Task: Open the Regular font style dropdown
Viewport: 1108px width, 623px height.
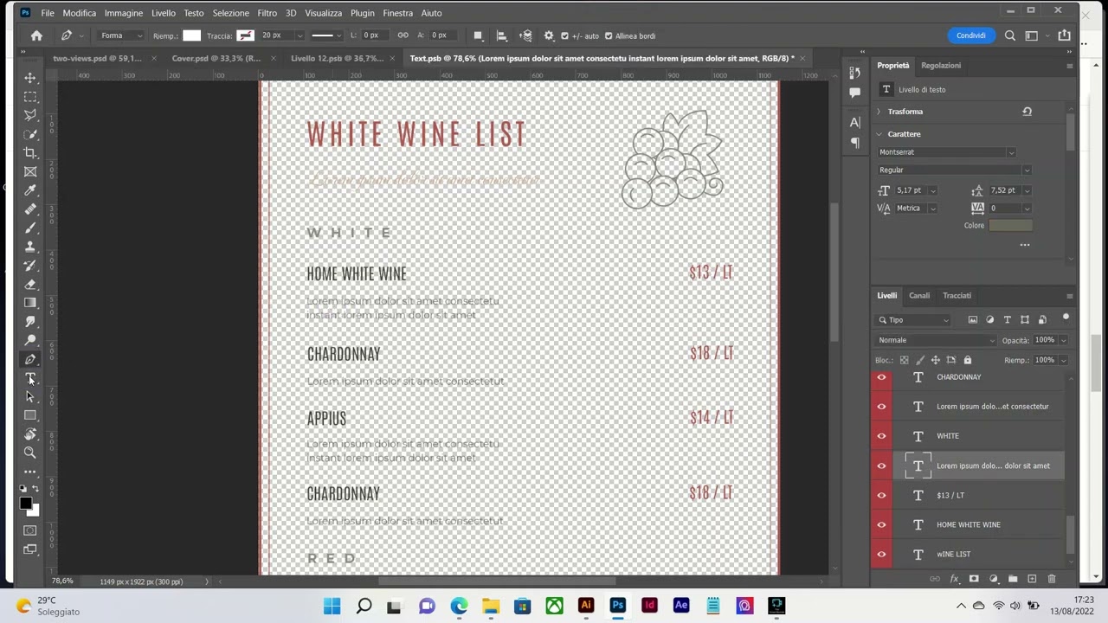Action: pos(954,170)
